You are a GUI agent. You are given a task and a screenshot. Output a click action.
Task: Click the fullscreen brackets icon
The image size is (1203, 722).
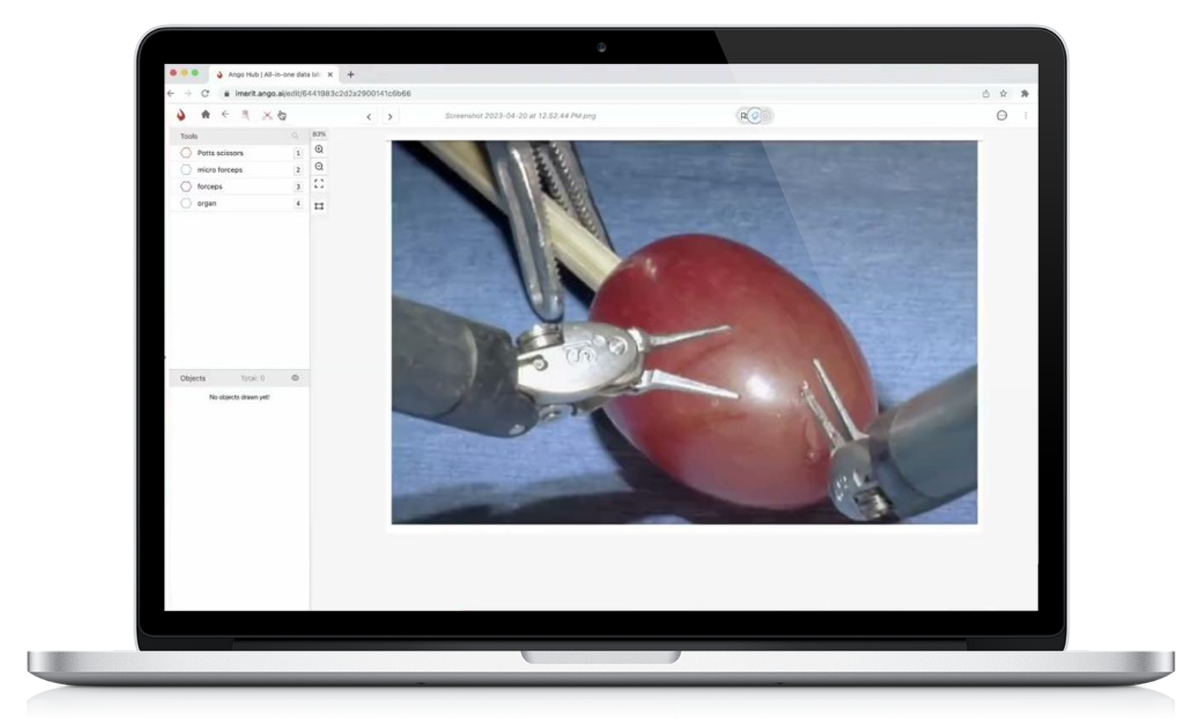point(319,184)
